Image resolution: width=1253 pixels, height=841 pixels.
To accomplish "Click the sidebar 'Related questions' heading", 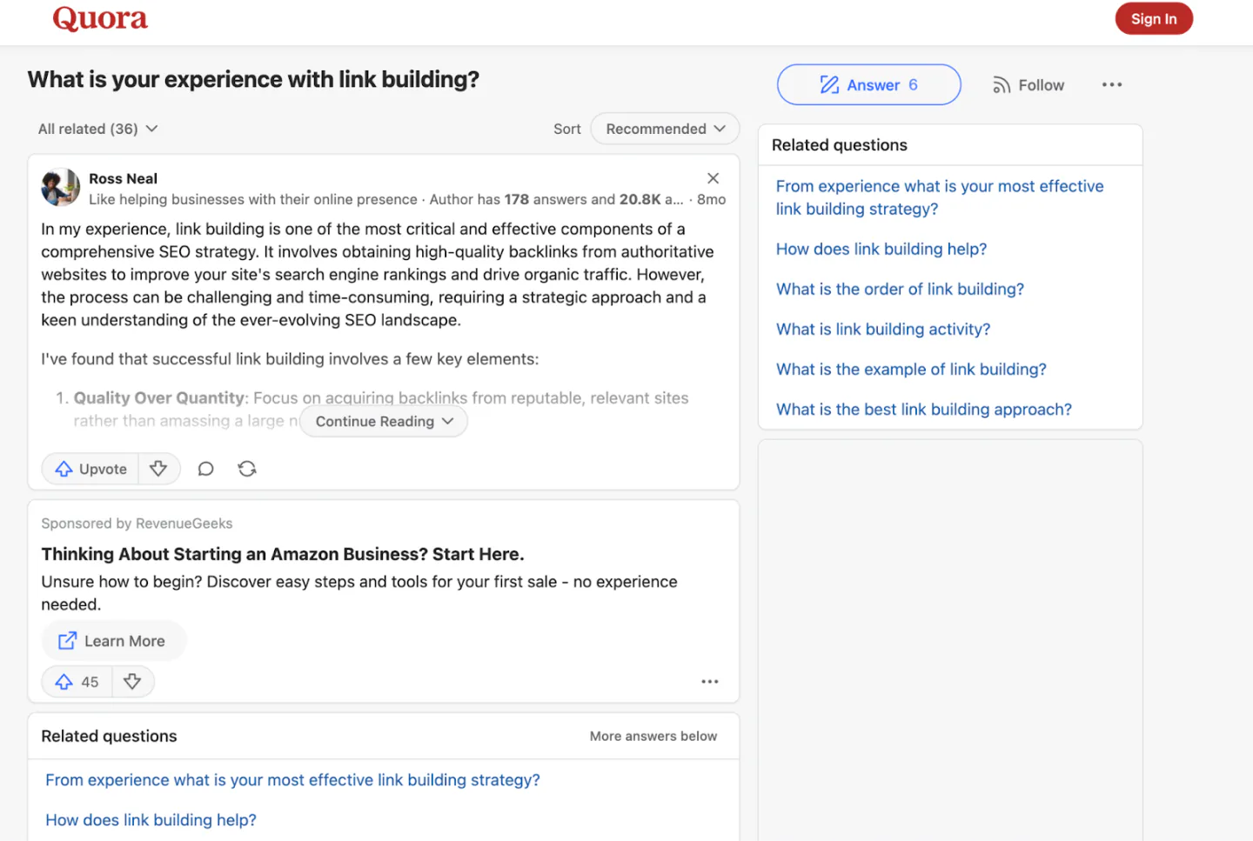I will pos(840,145).
